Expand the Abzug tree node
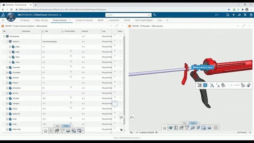The height and width of the screenshot is (143, 254). (7, 108)
